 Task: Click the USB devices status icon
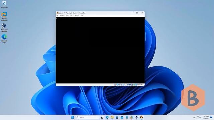pyautogui.click(x=123, y=85)
